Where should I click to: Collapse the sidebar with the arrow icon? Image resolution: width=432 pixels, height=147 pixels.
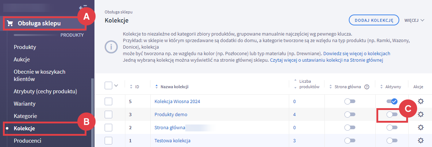click(83, 7)
